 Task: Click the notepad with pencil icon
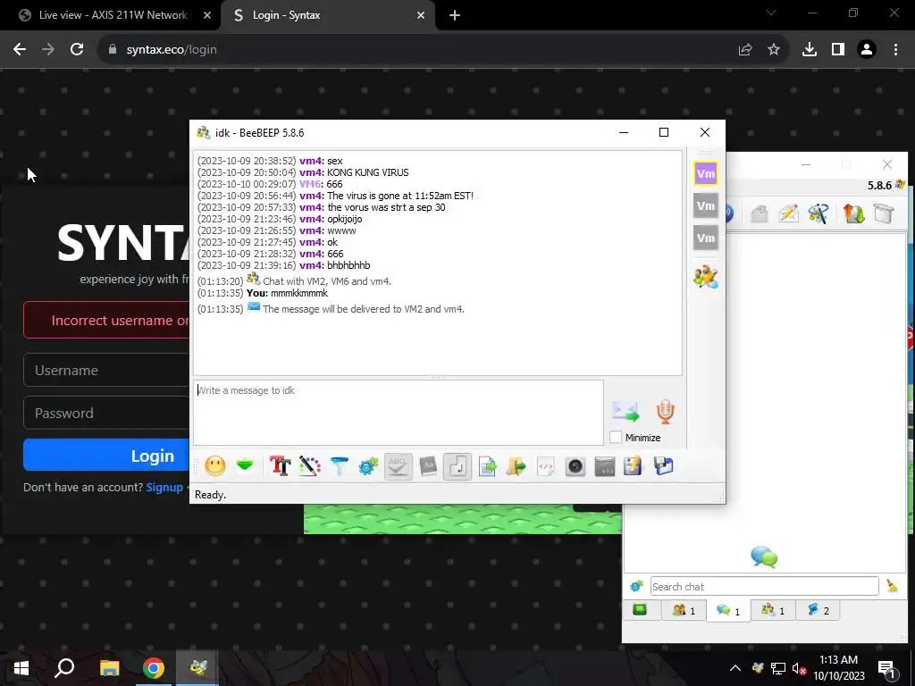[634, 466]
